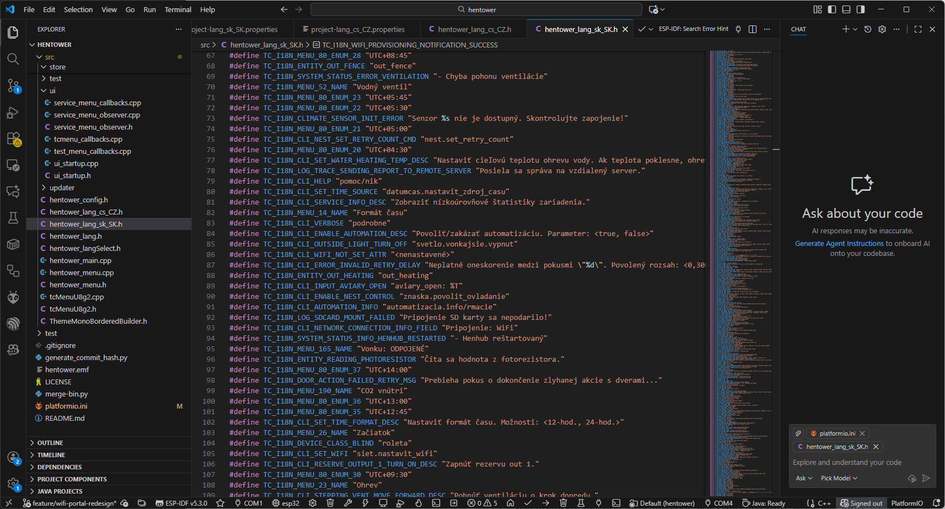Screen dimensions: 945x509
Task: Open the Extensions view
Action: [13, 138]
